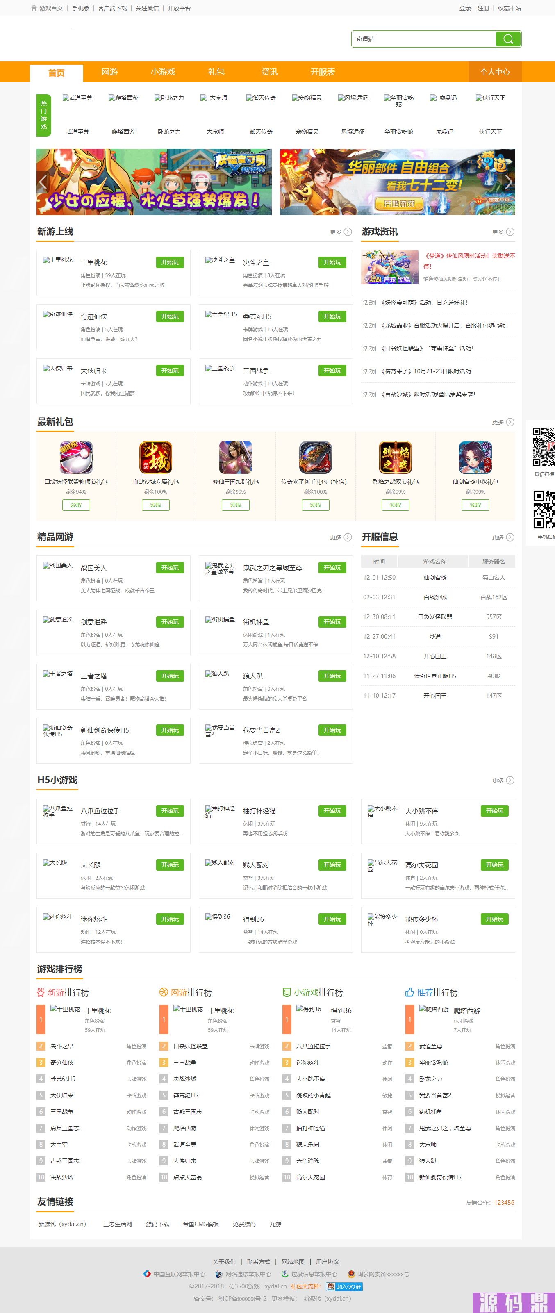The width and height of the screenshot is (555, 1313).
Task: Click 关于我们 in the footer
Action: [x=224, y=1261]
